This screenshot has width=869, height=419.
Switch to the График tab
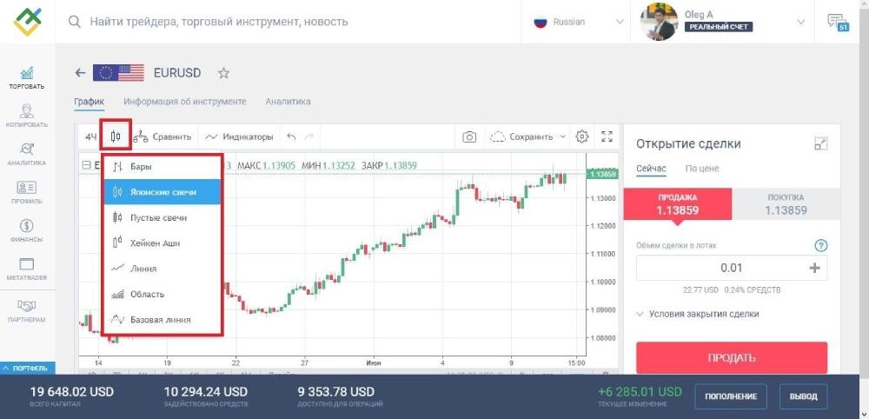90,102
